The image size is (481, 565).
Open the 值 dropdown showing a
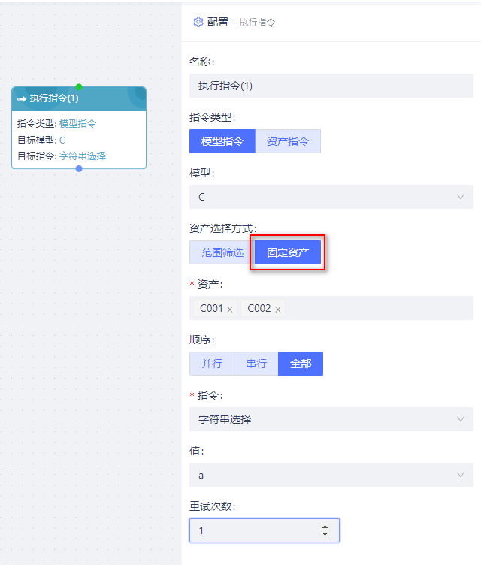point(331,475)
